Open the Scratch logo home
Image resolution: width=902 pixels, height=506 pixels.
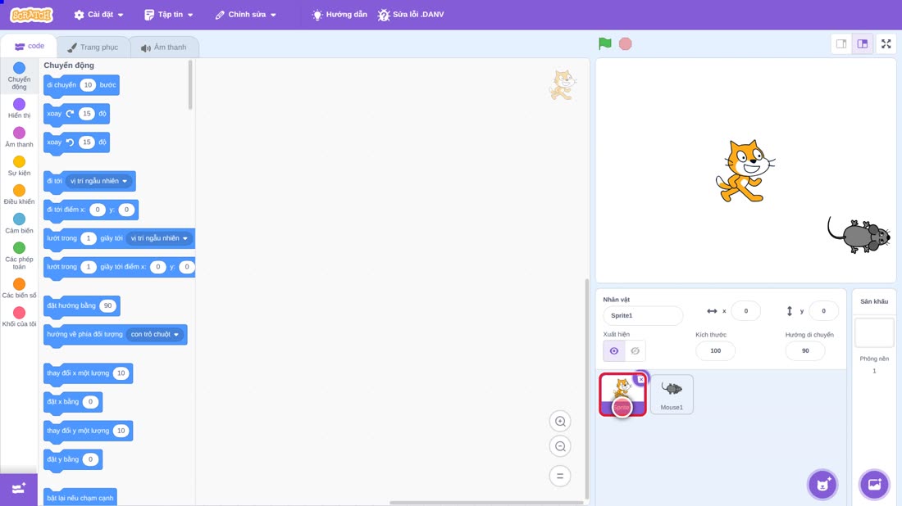pyautogui.click(x=32, y=15)
